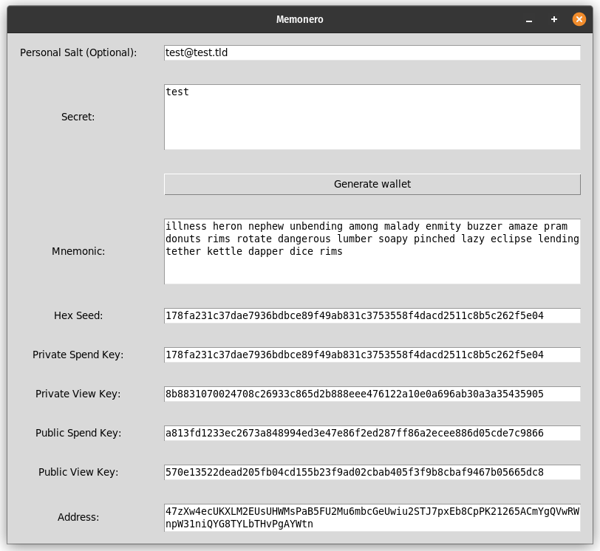Viewport: 600px width, 551px height.
Task: Click the Address output box
Action: [372, 517]
